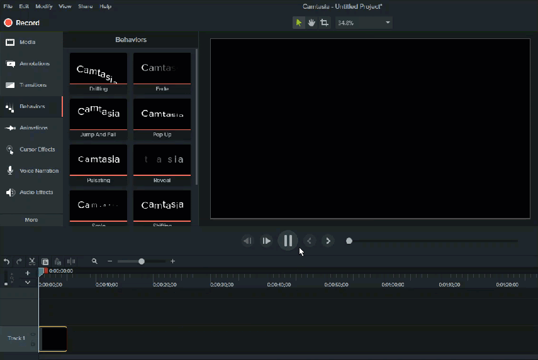Select the Crop tool
Viewport: 538px width, 360px height.
point(324,23)
